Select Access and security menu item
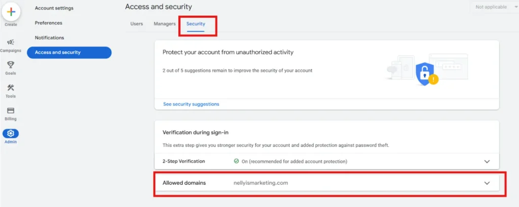Viewport: 519px width, 207px height. click(69, 52)
